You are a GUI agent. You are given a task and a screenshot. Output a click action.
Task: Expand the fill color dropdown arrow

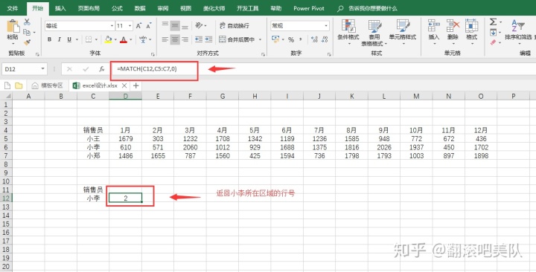[115, 39]
